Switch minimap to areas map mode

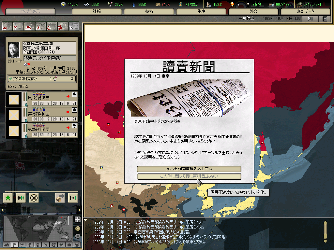[61, 245]
